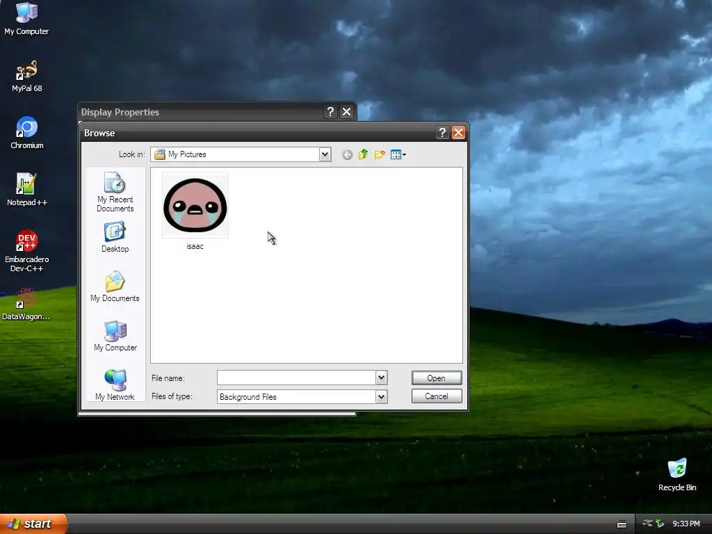The height and width of the screenshot is (534, 712).
Task: Expand the Look in dropdown
Action: tap(325, 154)
